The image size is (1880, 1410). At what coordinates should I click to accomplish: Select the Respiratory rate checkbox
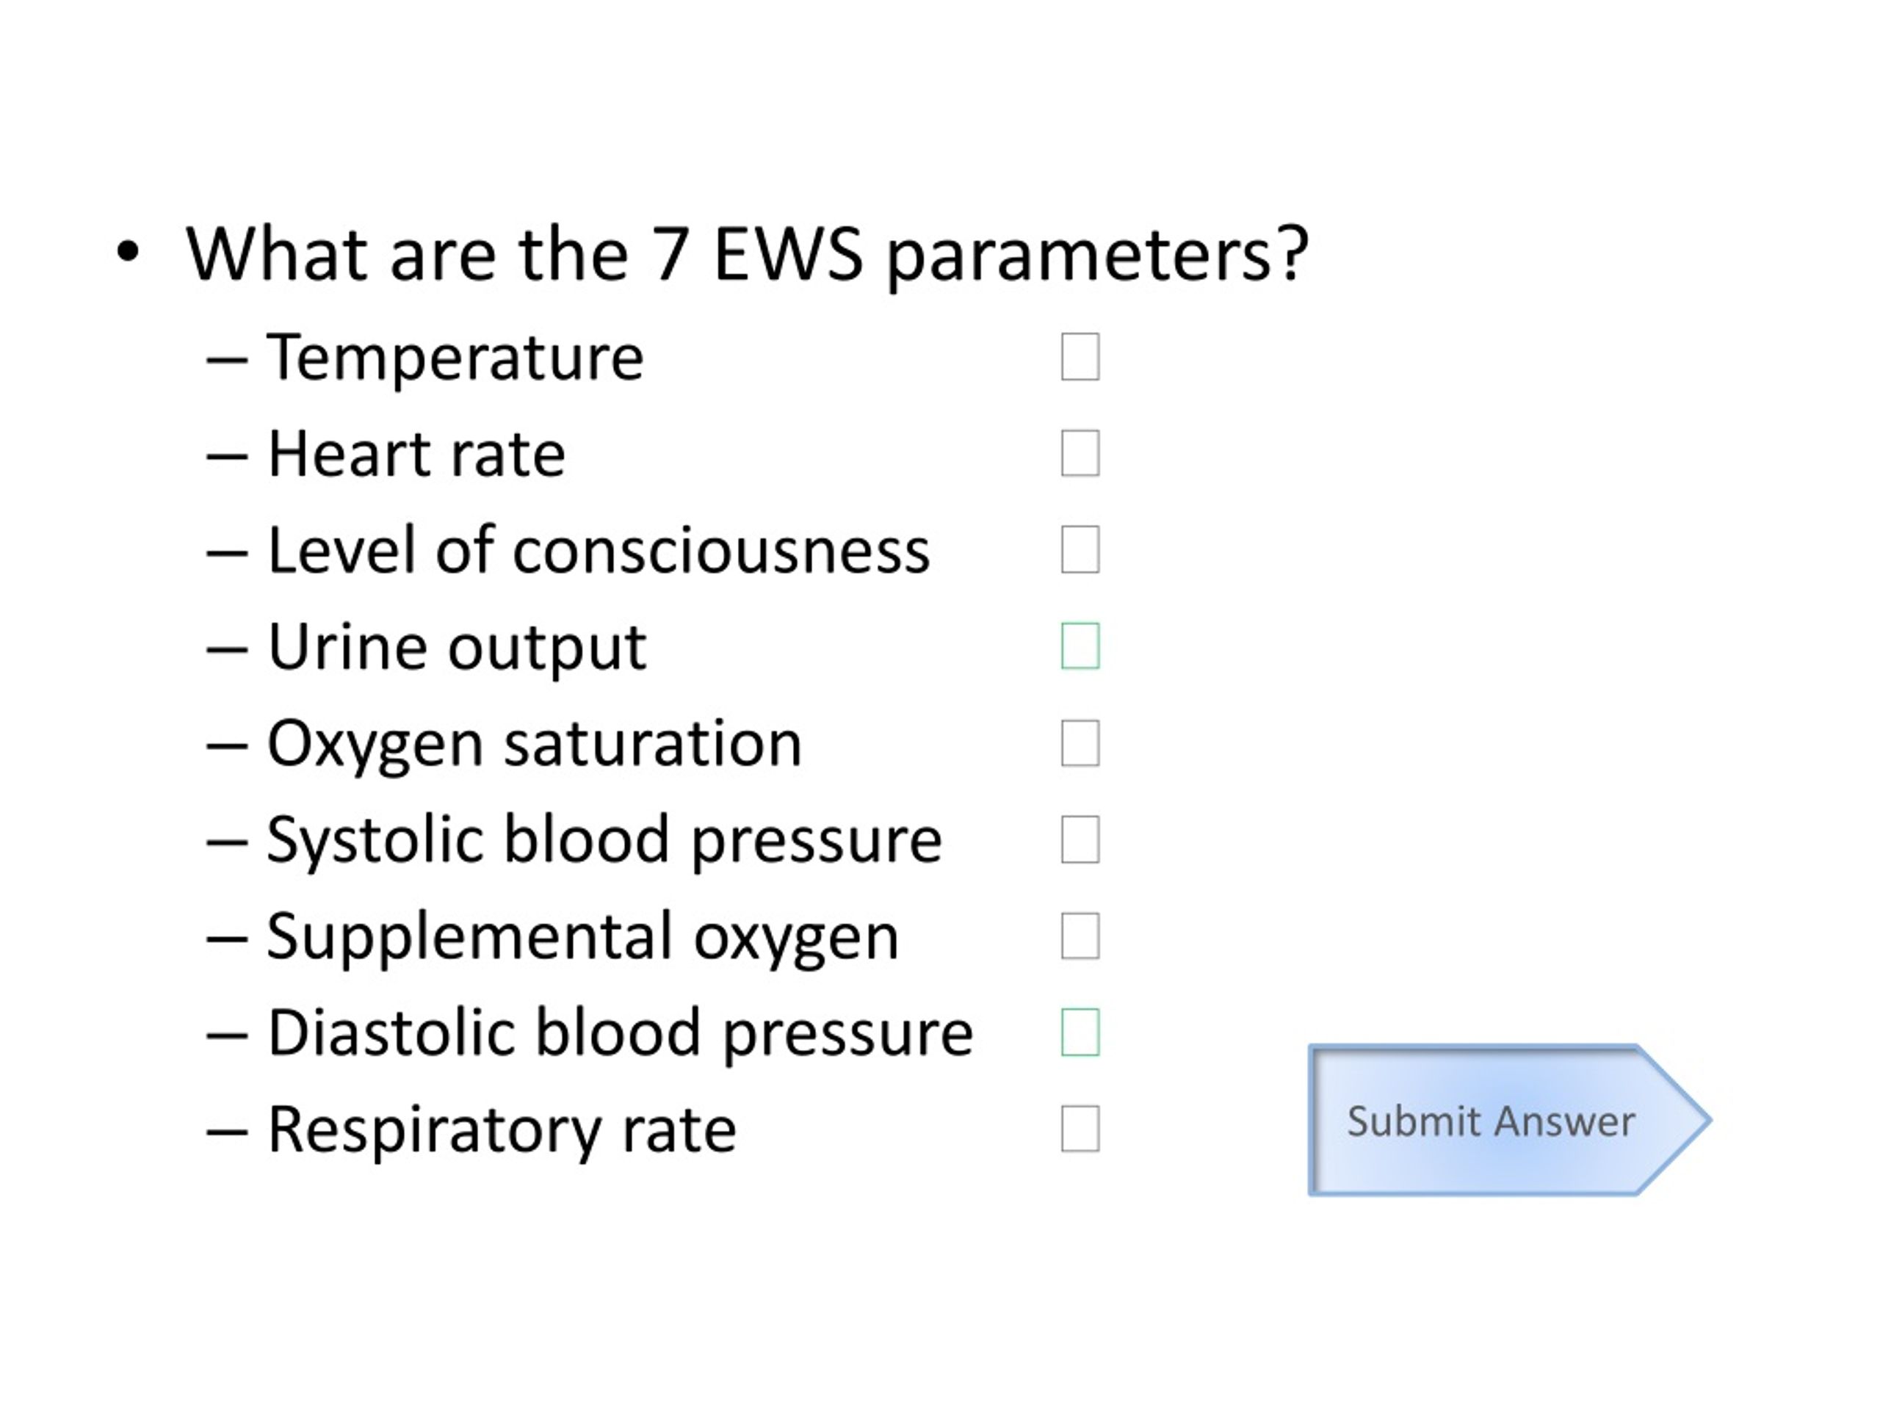pos(1080,1129)
